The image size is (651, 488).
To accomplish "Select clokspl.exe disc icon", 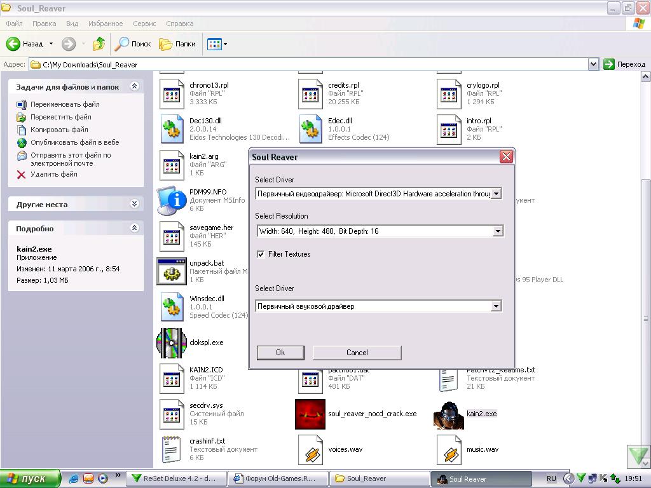I will (172, 342).
